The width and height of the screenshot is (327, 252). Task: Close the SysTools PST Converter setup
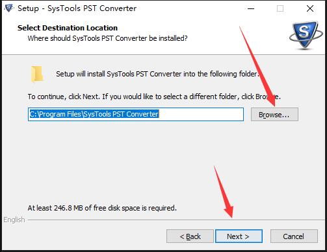[310, 8]
